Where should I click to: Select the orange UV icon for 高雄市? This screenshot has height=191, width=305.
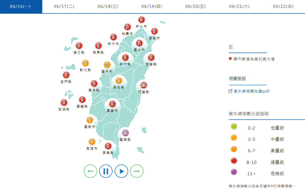92,141
